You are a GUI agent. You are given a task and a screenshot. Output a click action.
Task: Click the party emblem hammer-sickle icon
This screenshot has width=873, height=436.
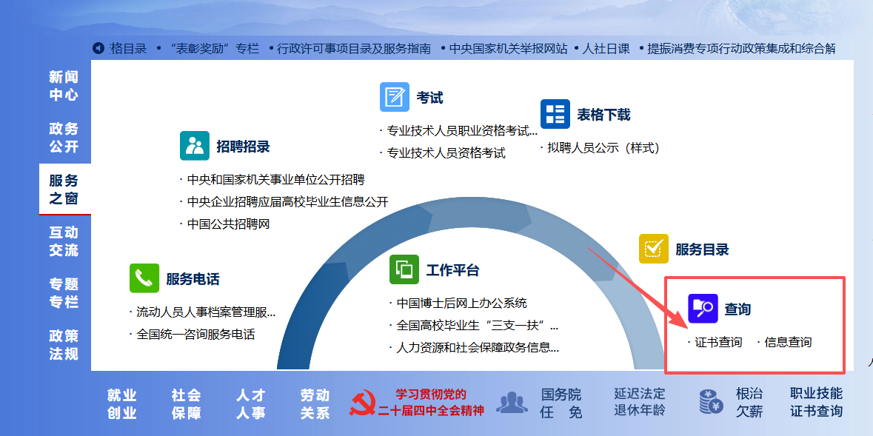point(362,403)
